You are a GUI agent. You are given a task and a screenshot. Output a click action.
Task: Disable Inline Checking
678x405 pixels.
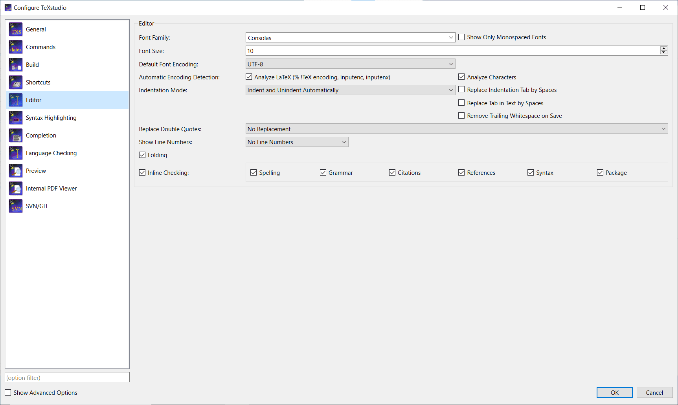click(142, 172)
